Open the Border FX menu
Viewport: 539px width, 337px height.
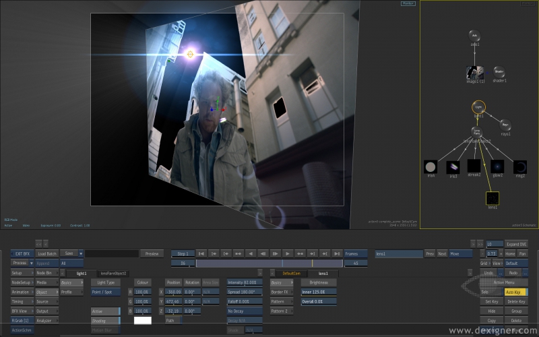click(x=282, y=292)
